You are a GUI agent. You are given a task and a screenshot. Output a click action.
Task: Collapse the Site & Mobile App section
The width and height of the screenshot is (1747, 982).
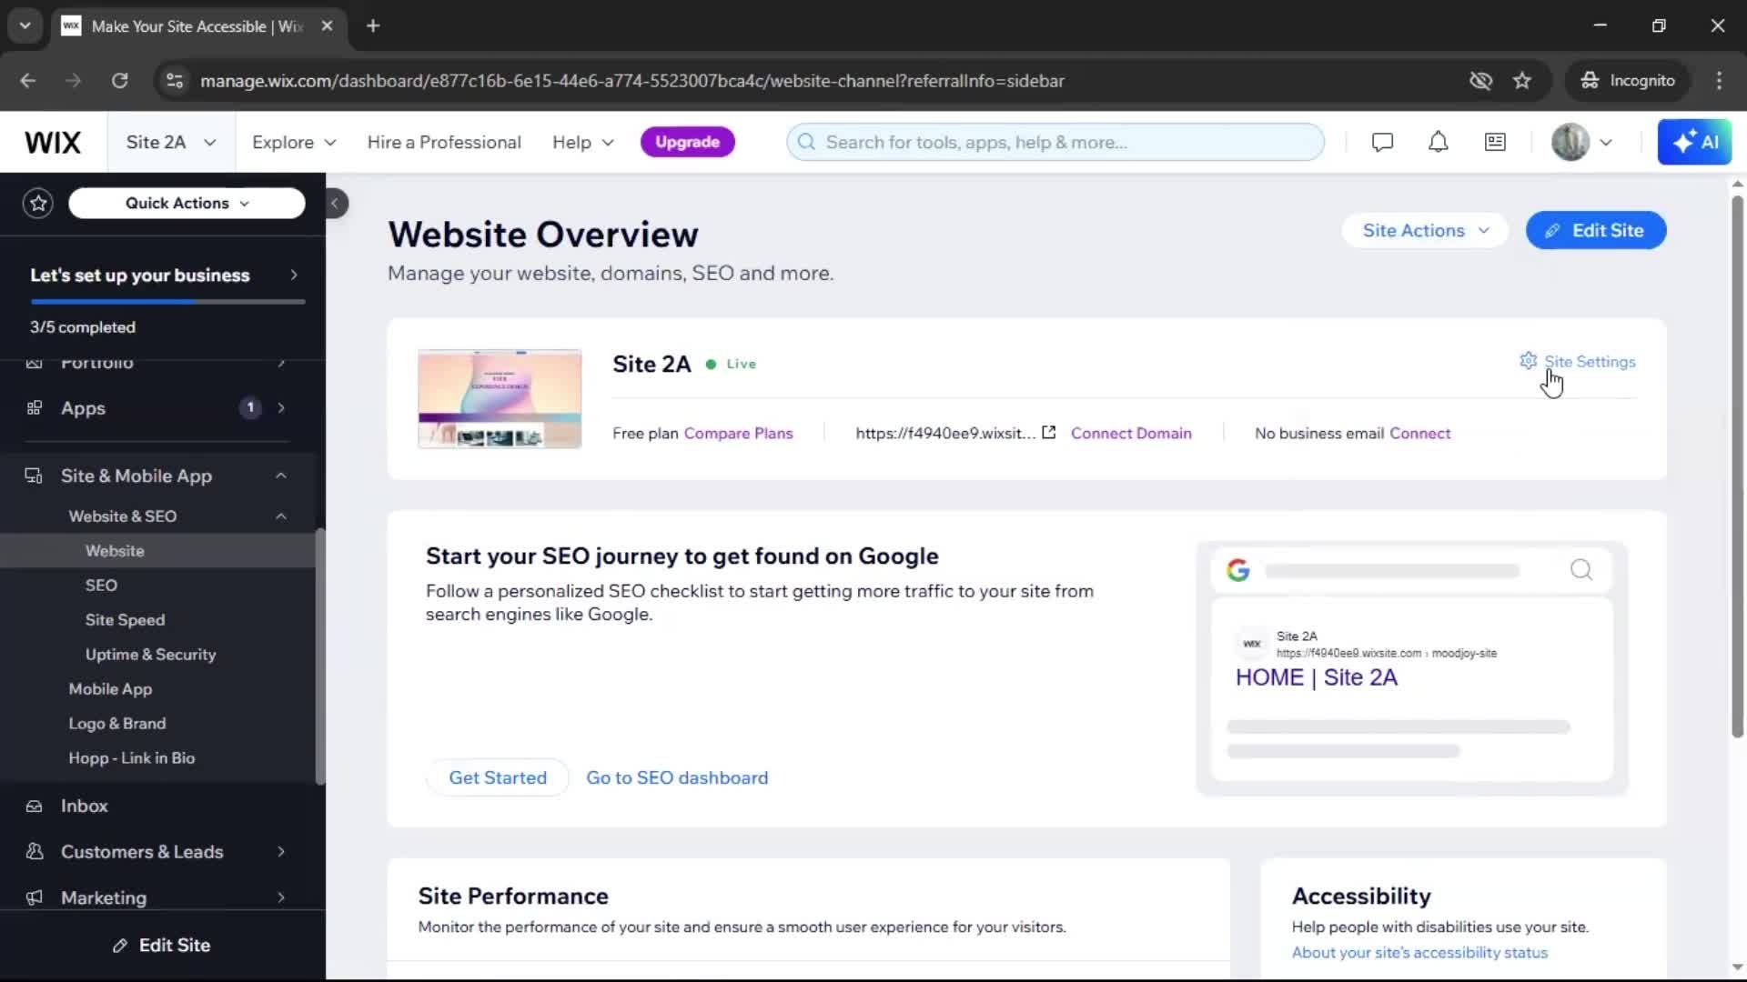pos(281,476)
